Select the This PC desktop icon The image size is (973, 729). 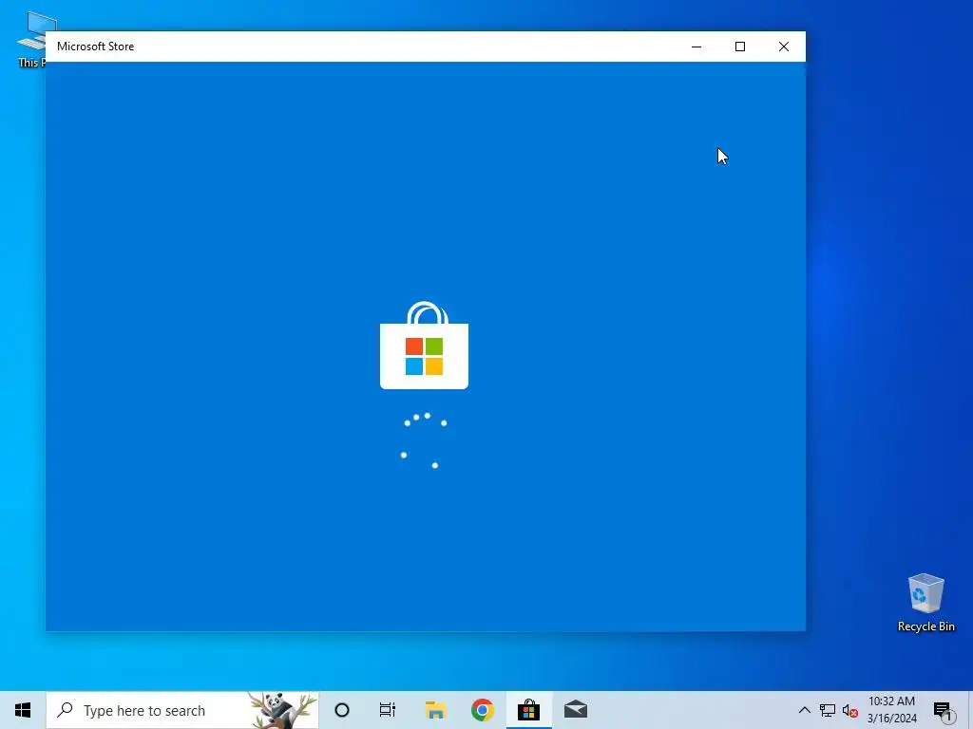coord(31,39)
